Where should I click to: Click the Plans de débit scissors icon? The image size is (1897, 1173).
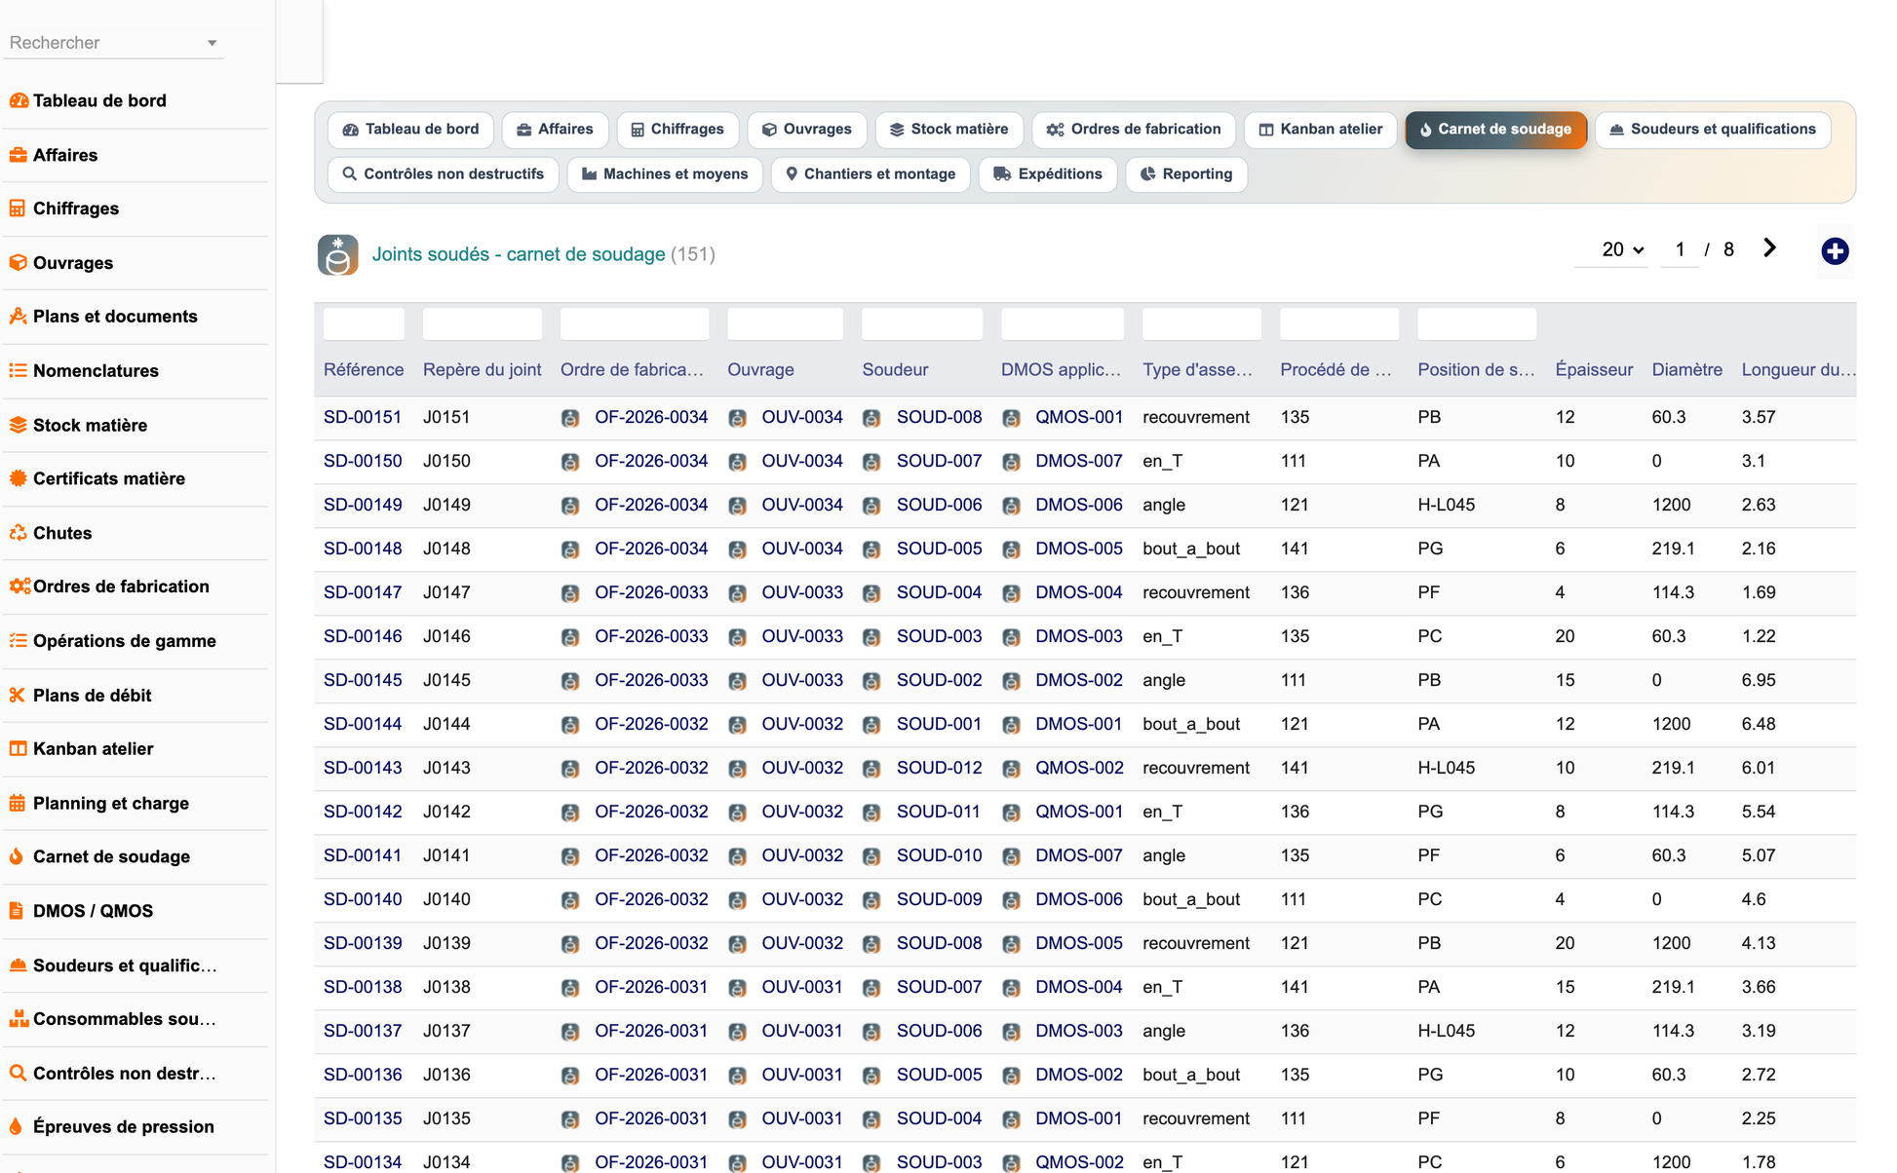click(18, 695)
